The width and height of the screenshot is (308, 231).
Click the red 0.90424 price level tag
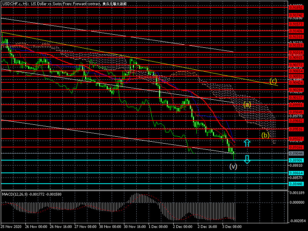[x=296, y=82]
